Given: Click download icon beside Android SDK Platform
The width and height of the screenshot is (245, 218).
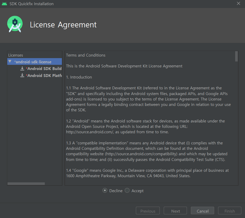Looking at the screenshot, I should (22, 75).
